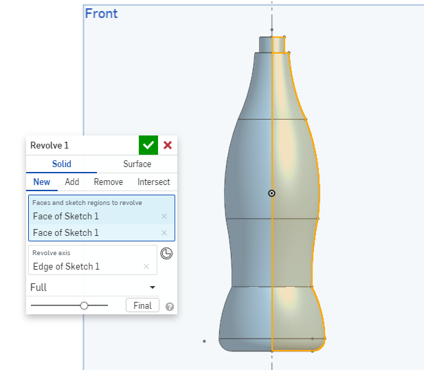Screen dimensions: 424x370
Task: Open the help question mark icon
Action: coord(170,307)
